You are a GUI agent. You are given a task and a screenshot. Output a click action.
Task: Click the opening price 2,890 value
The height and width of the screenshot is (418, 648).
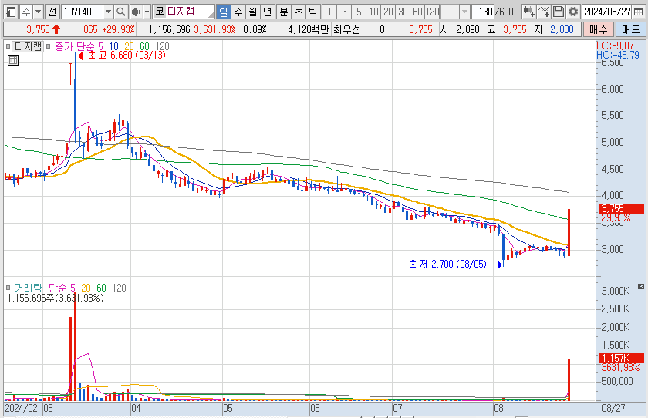click(467, 30)
